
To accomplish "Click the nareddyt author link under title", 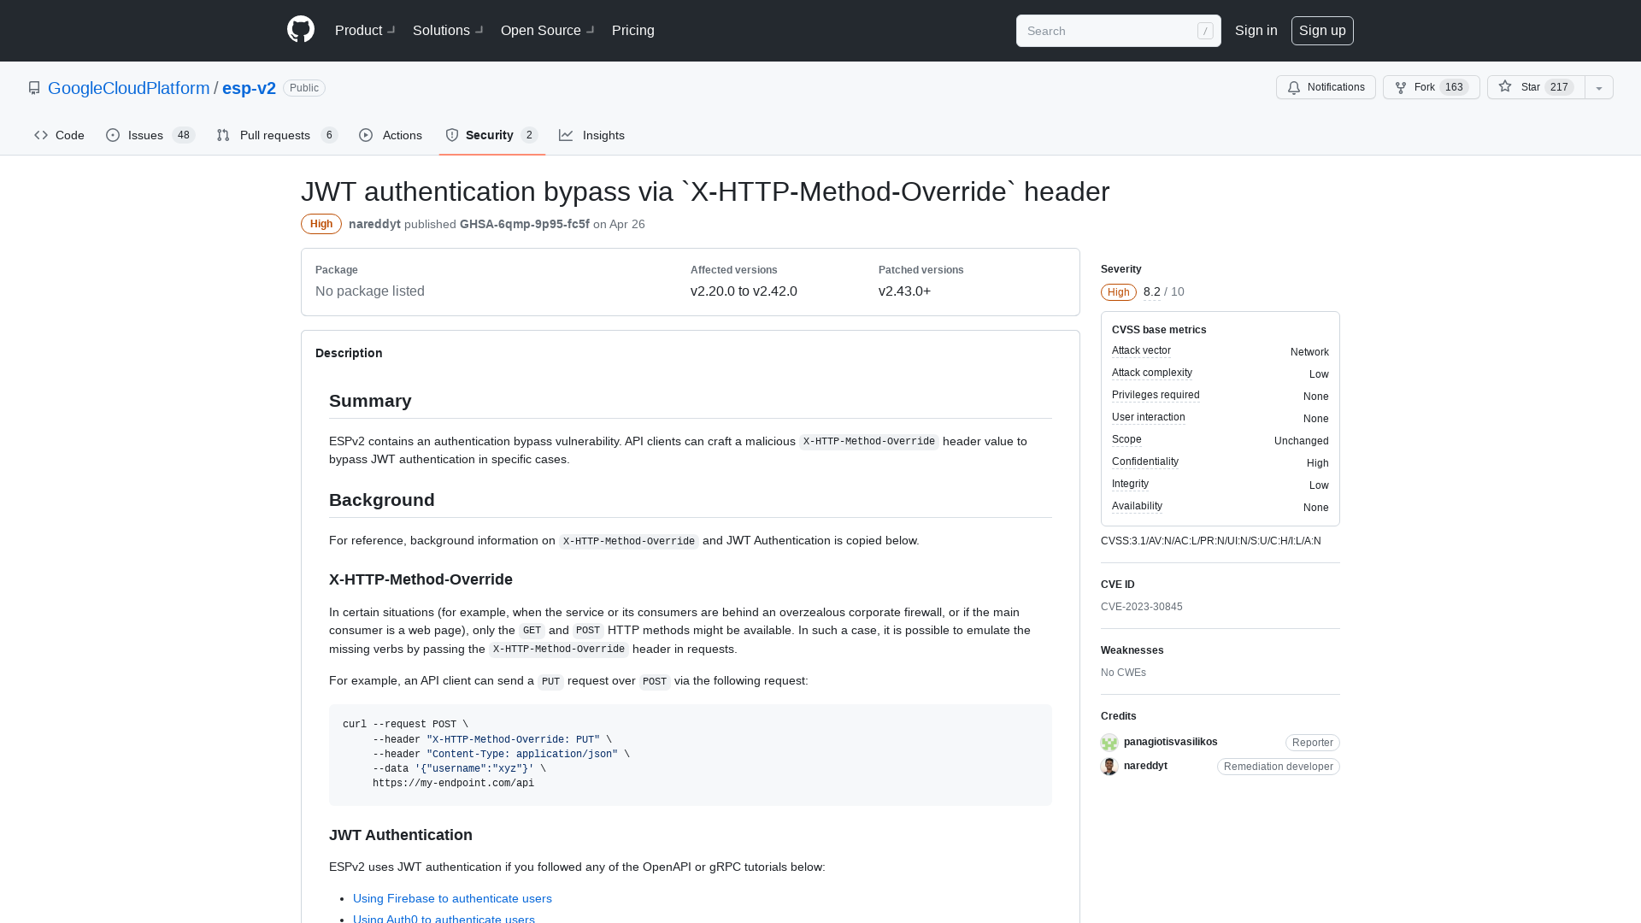I will [x=374, y=224].
